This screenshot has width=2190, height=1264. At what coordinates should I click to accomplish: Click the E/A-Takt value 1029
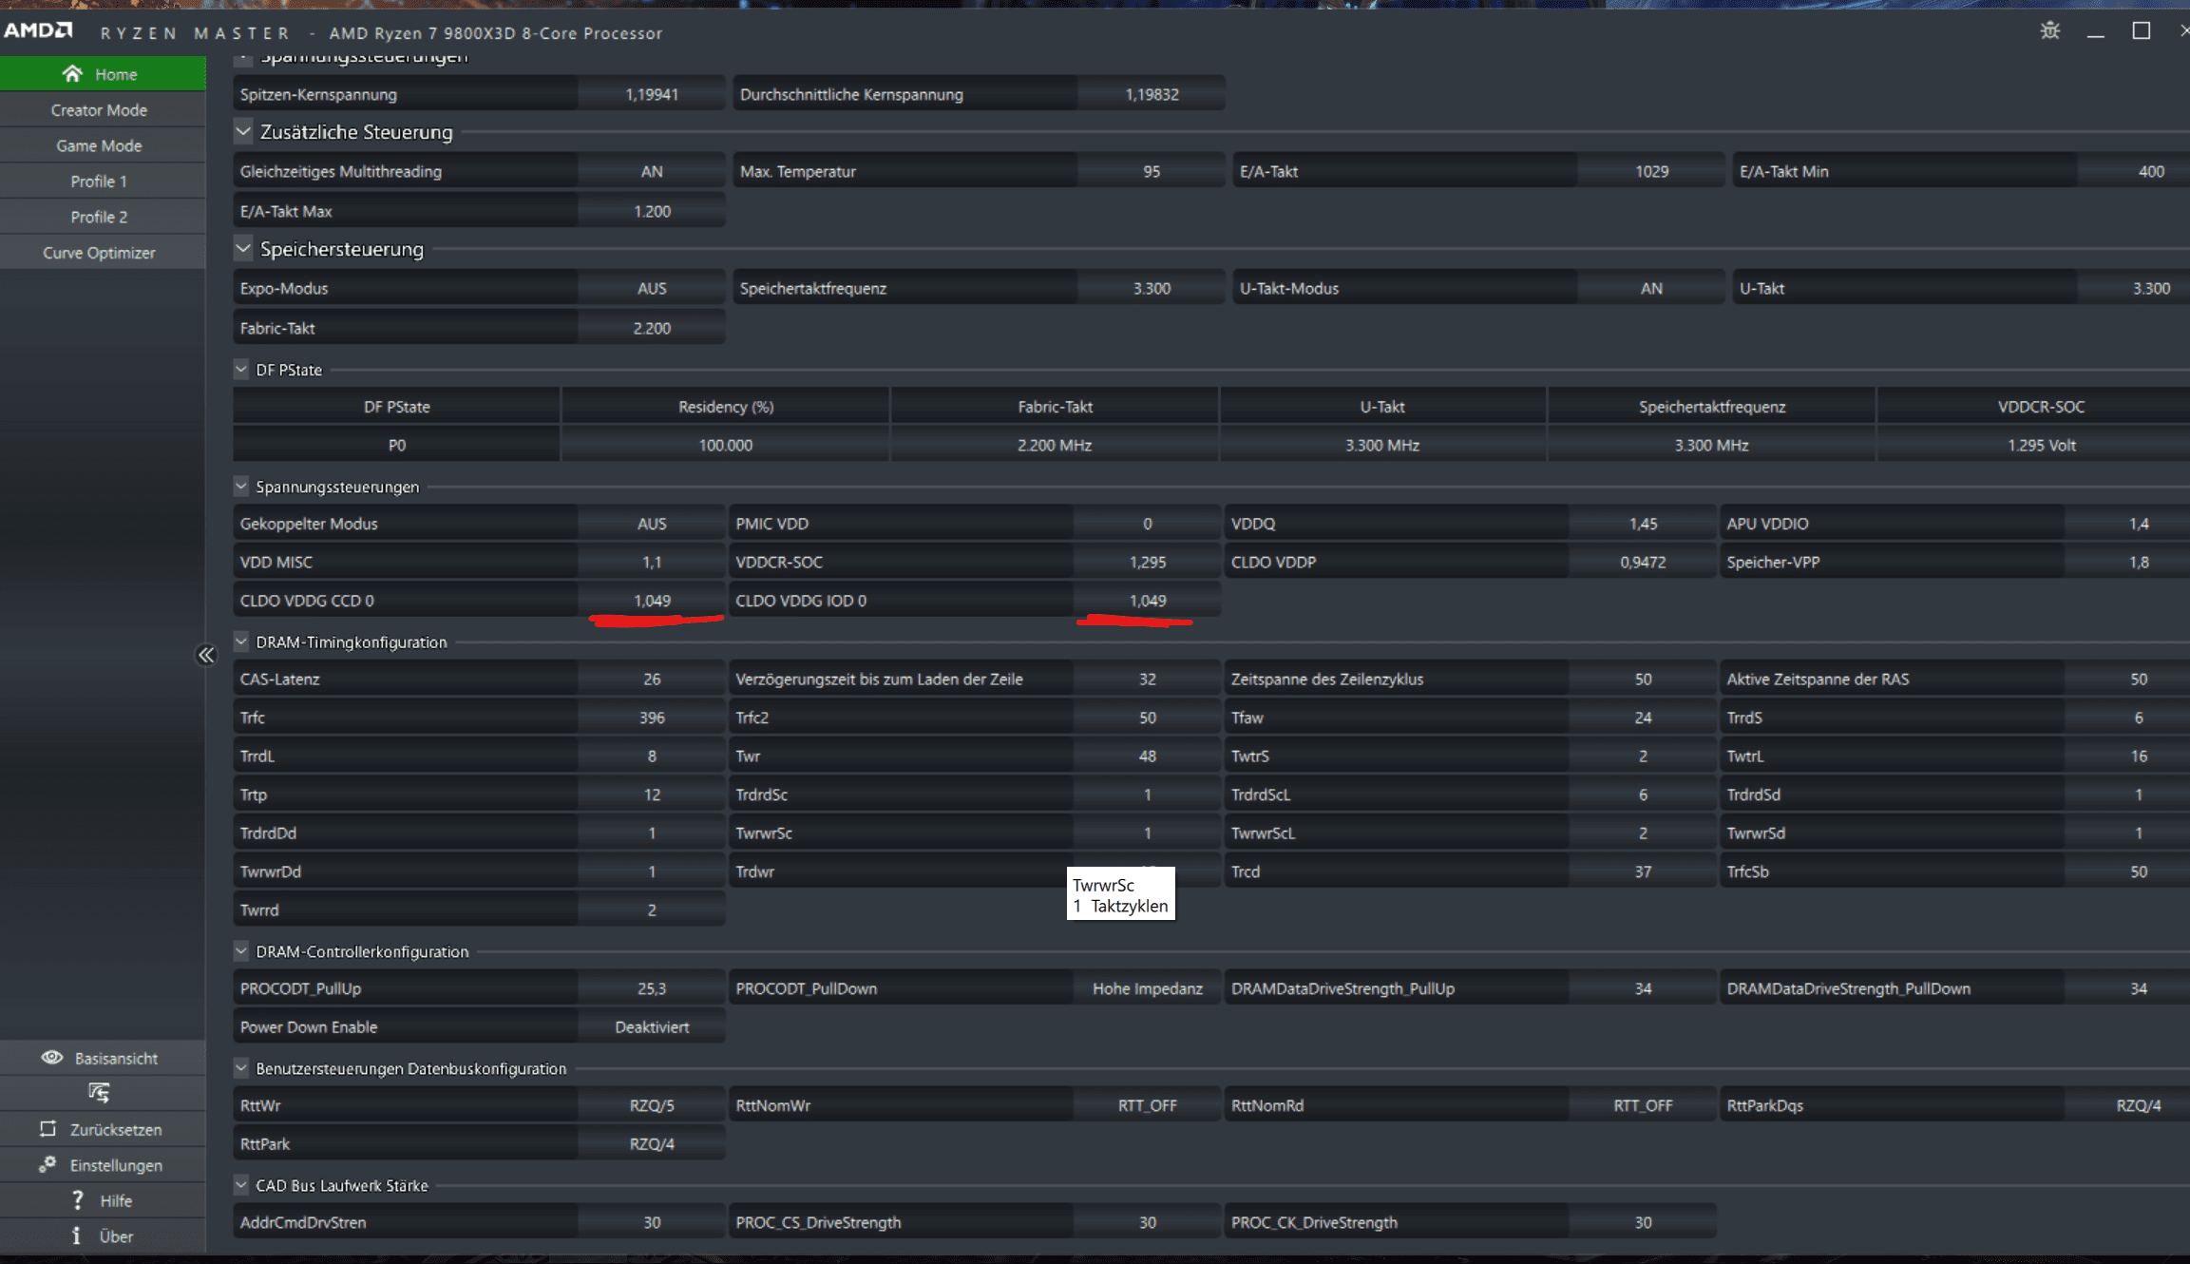1651,171
